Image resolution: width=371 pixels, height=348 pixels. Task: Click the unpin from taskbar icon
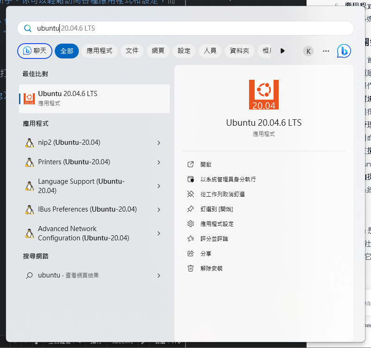(191, 194)
